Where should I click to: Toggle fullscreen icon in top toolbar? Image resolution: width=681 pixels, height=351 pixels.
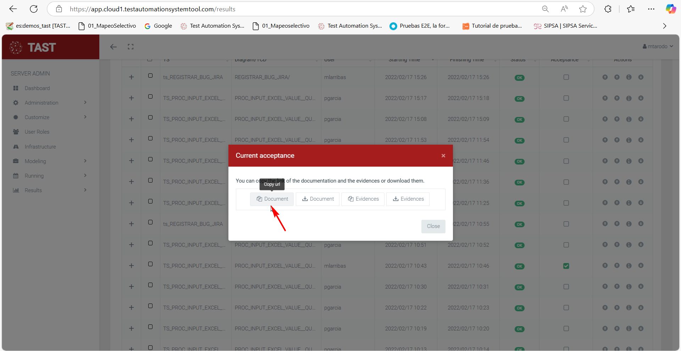(131, 47)
